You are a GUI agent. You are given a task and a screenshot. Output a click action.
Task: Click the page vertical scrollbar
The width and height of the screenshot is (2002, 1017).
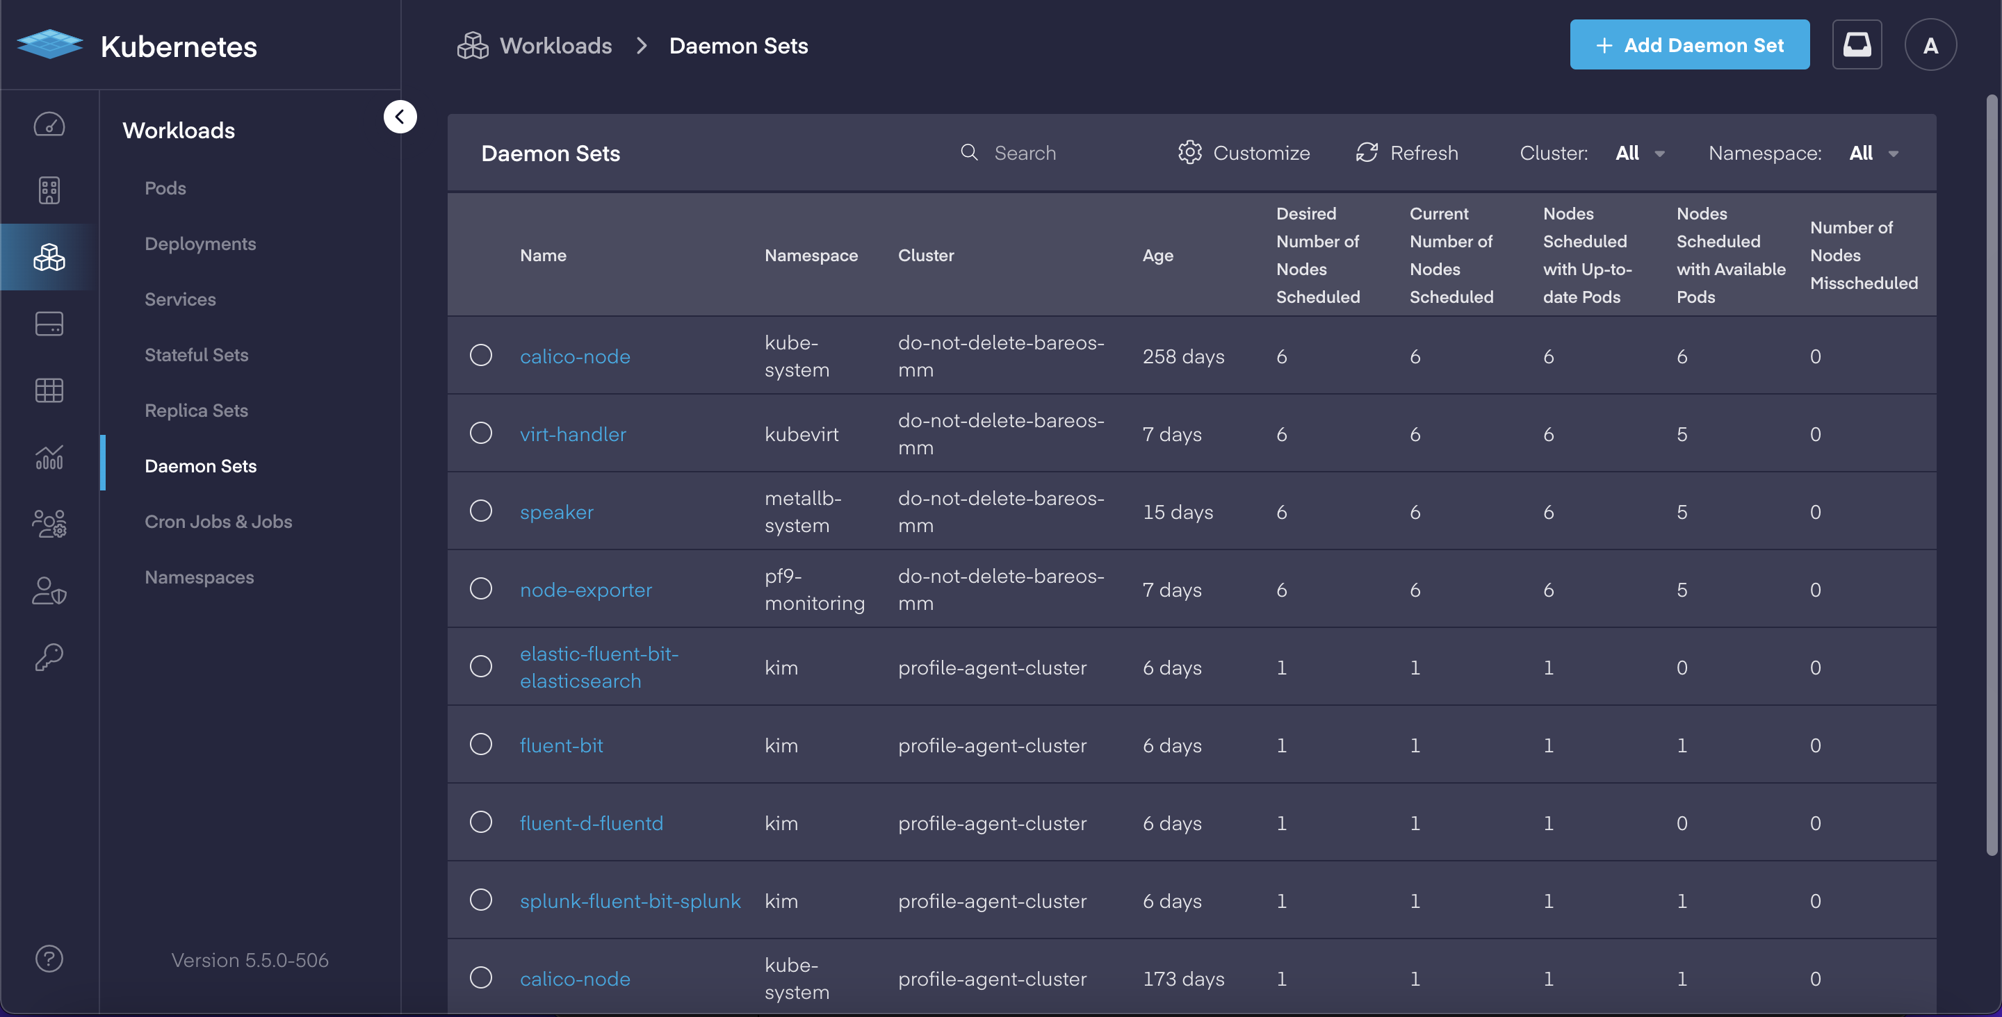point(1991,474)
